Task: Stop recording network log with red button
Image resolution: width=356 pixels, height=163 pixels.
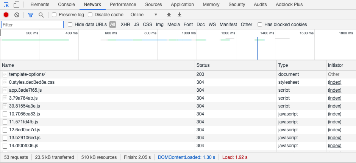Action: (6, 15)
